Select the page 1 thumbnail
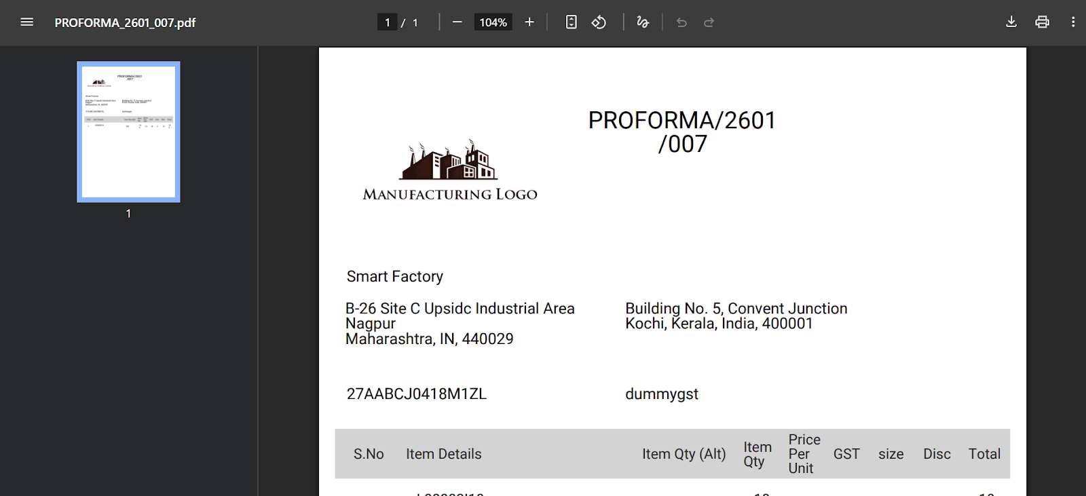 click(128, 132)
